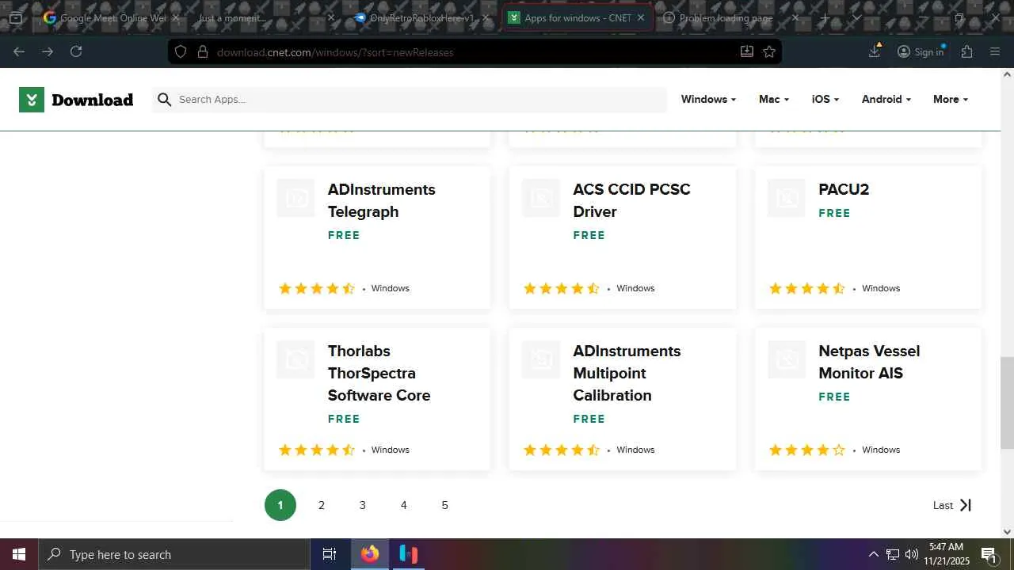Click the install app icon in address bar

746,51
